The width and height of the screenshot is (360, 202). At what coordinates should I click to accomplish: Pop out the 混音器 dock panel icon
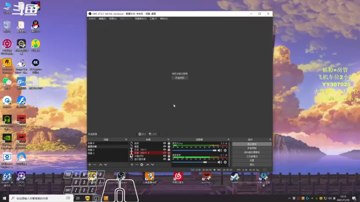229,140
